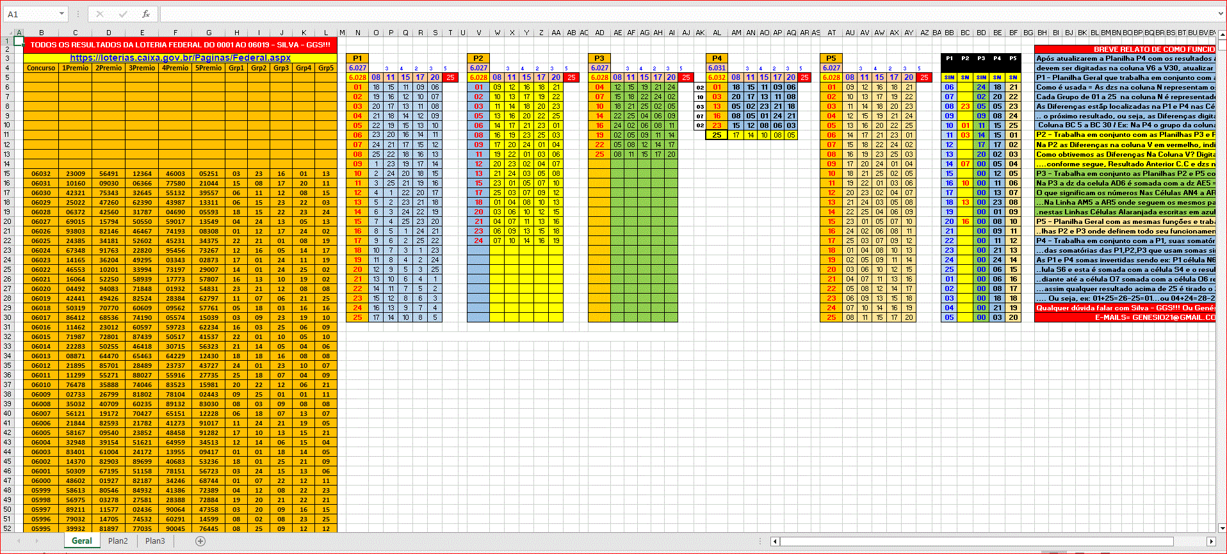This screenshot has height=554, width=1227.
Task: Click the Cancel X icon in formula bar
Action: [100, 13]
